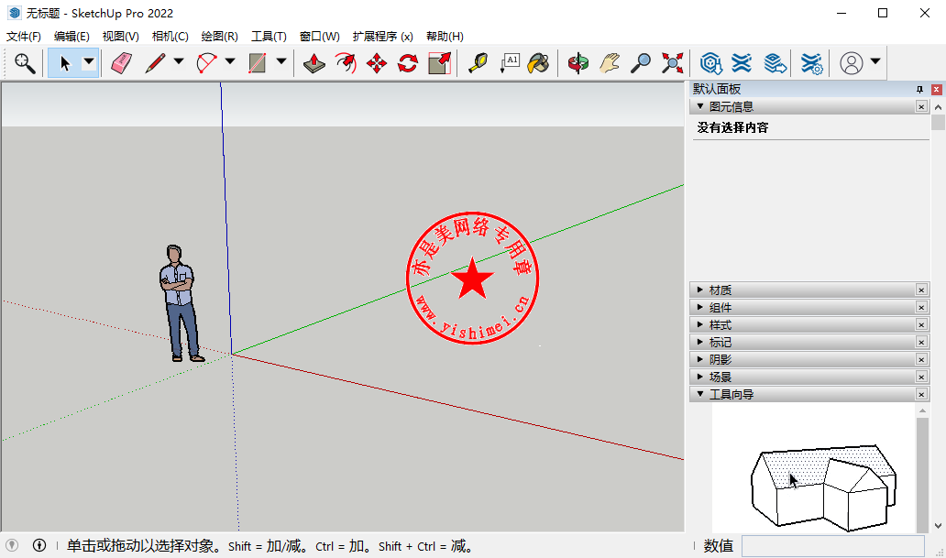The image size is (946, 558).
Task: Open the Line tool dropdown arrow
Action: tap(179, 61)
